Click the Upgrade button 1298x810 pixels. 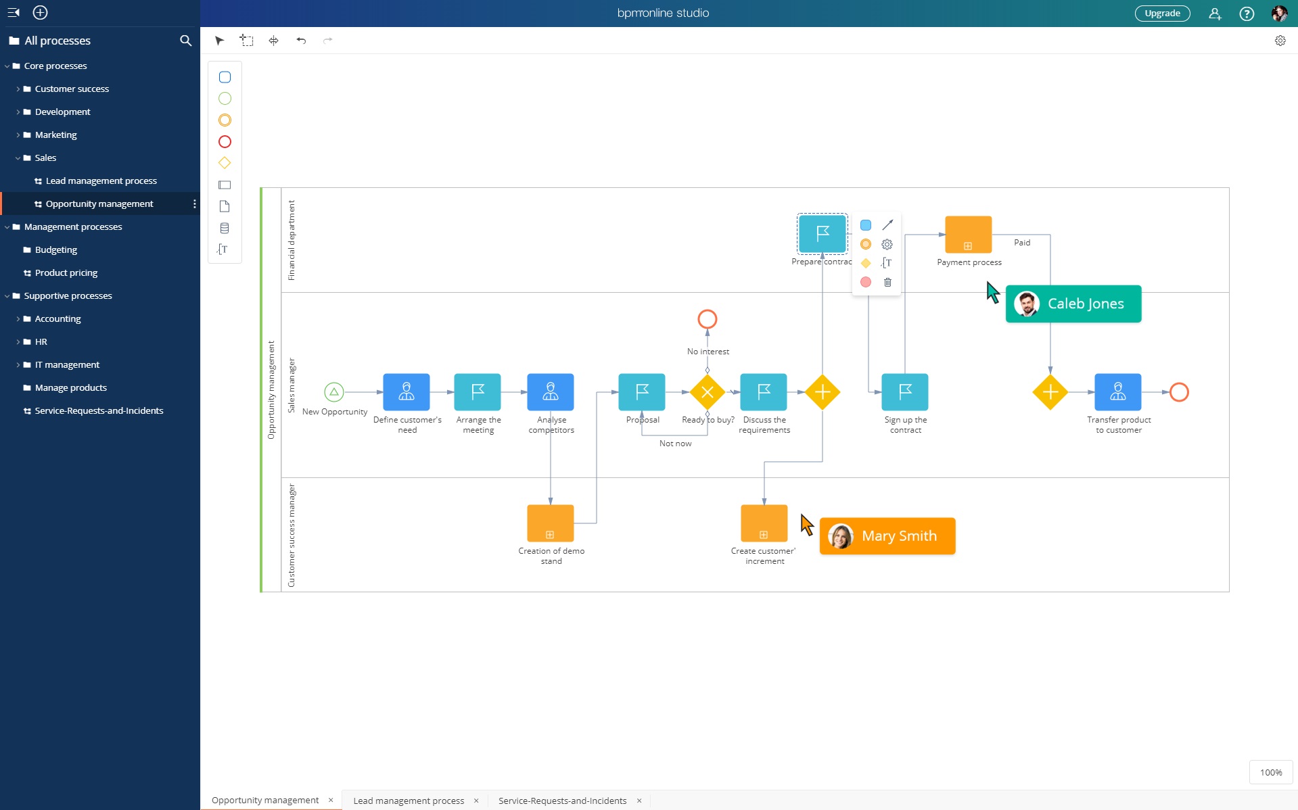(1161, 13)
